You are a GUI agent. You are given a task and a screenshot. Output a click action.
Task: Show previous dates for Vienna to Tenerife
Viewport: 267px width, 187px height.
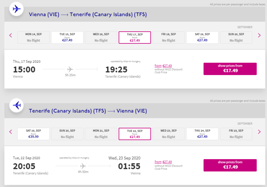(x=10, y=35)
